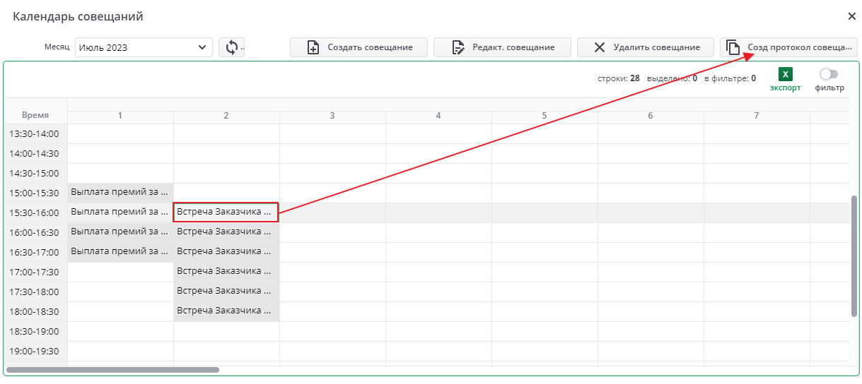Select day 4 column header
862x384 pixels.
pos(438,115)
